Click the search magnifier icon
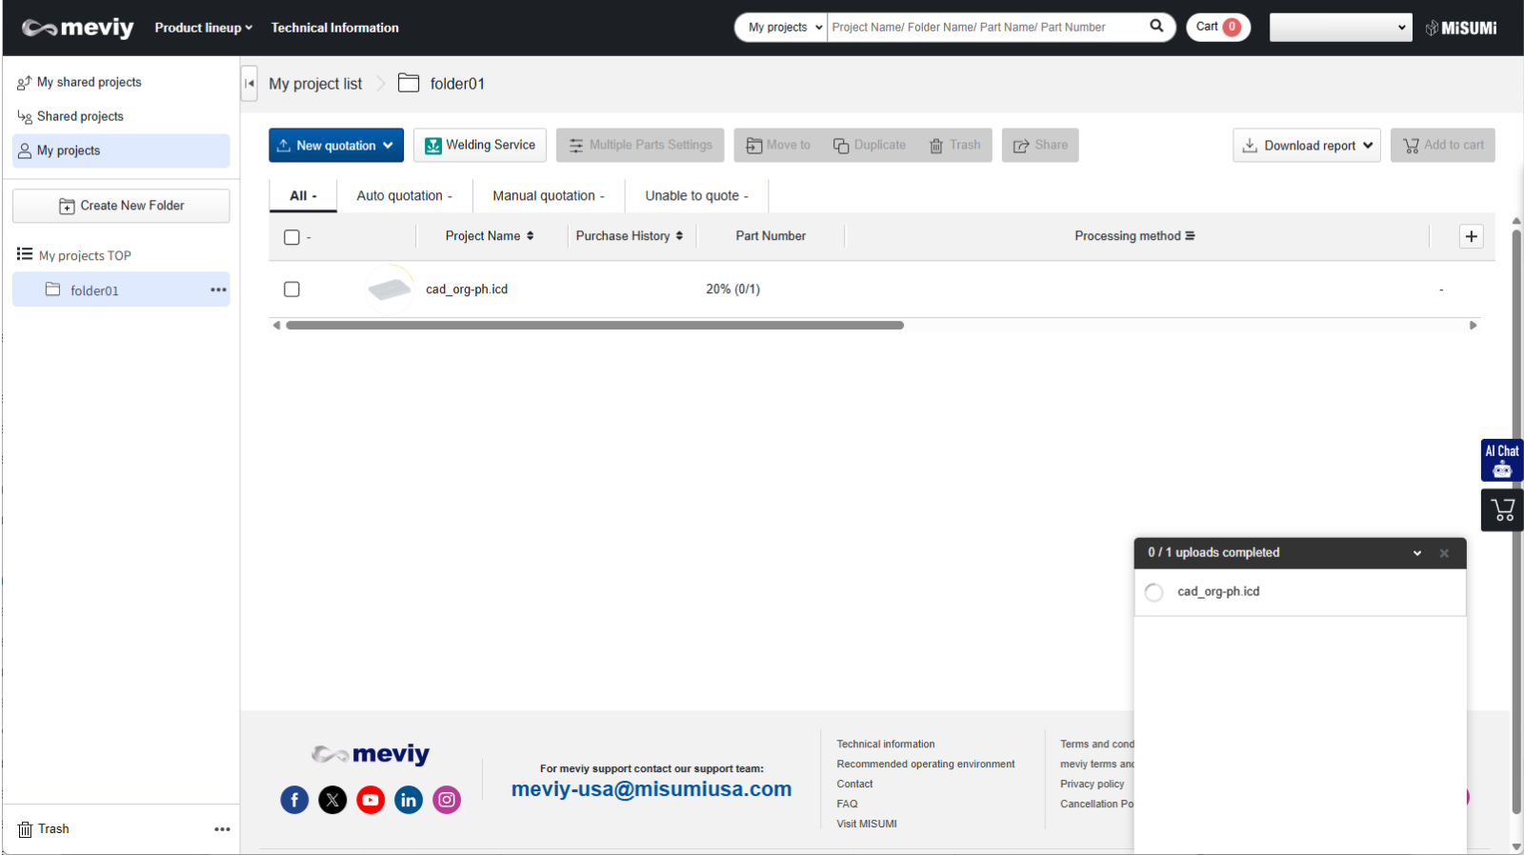 (x=1156, y=27)
